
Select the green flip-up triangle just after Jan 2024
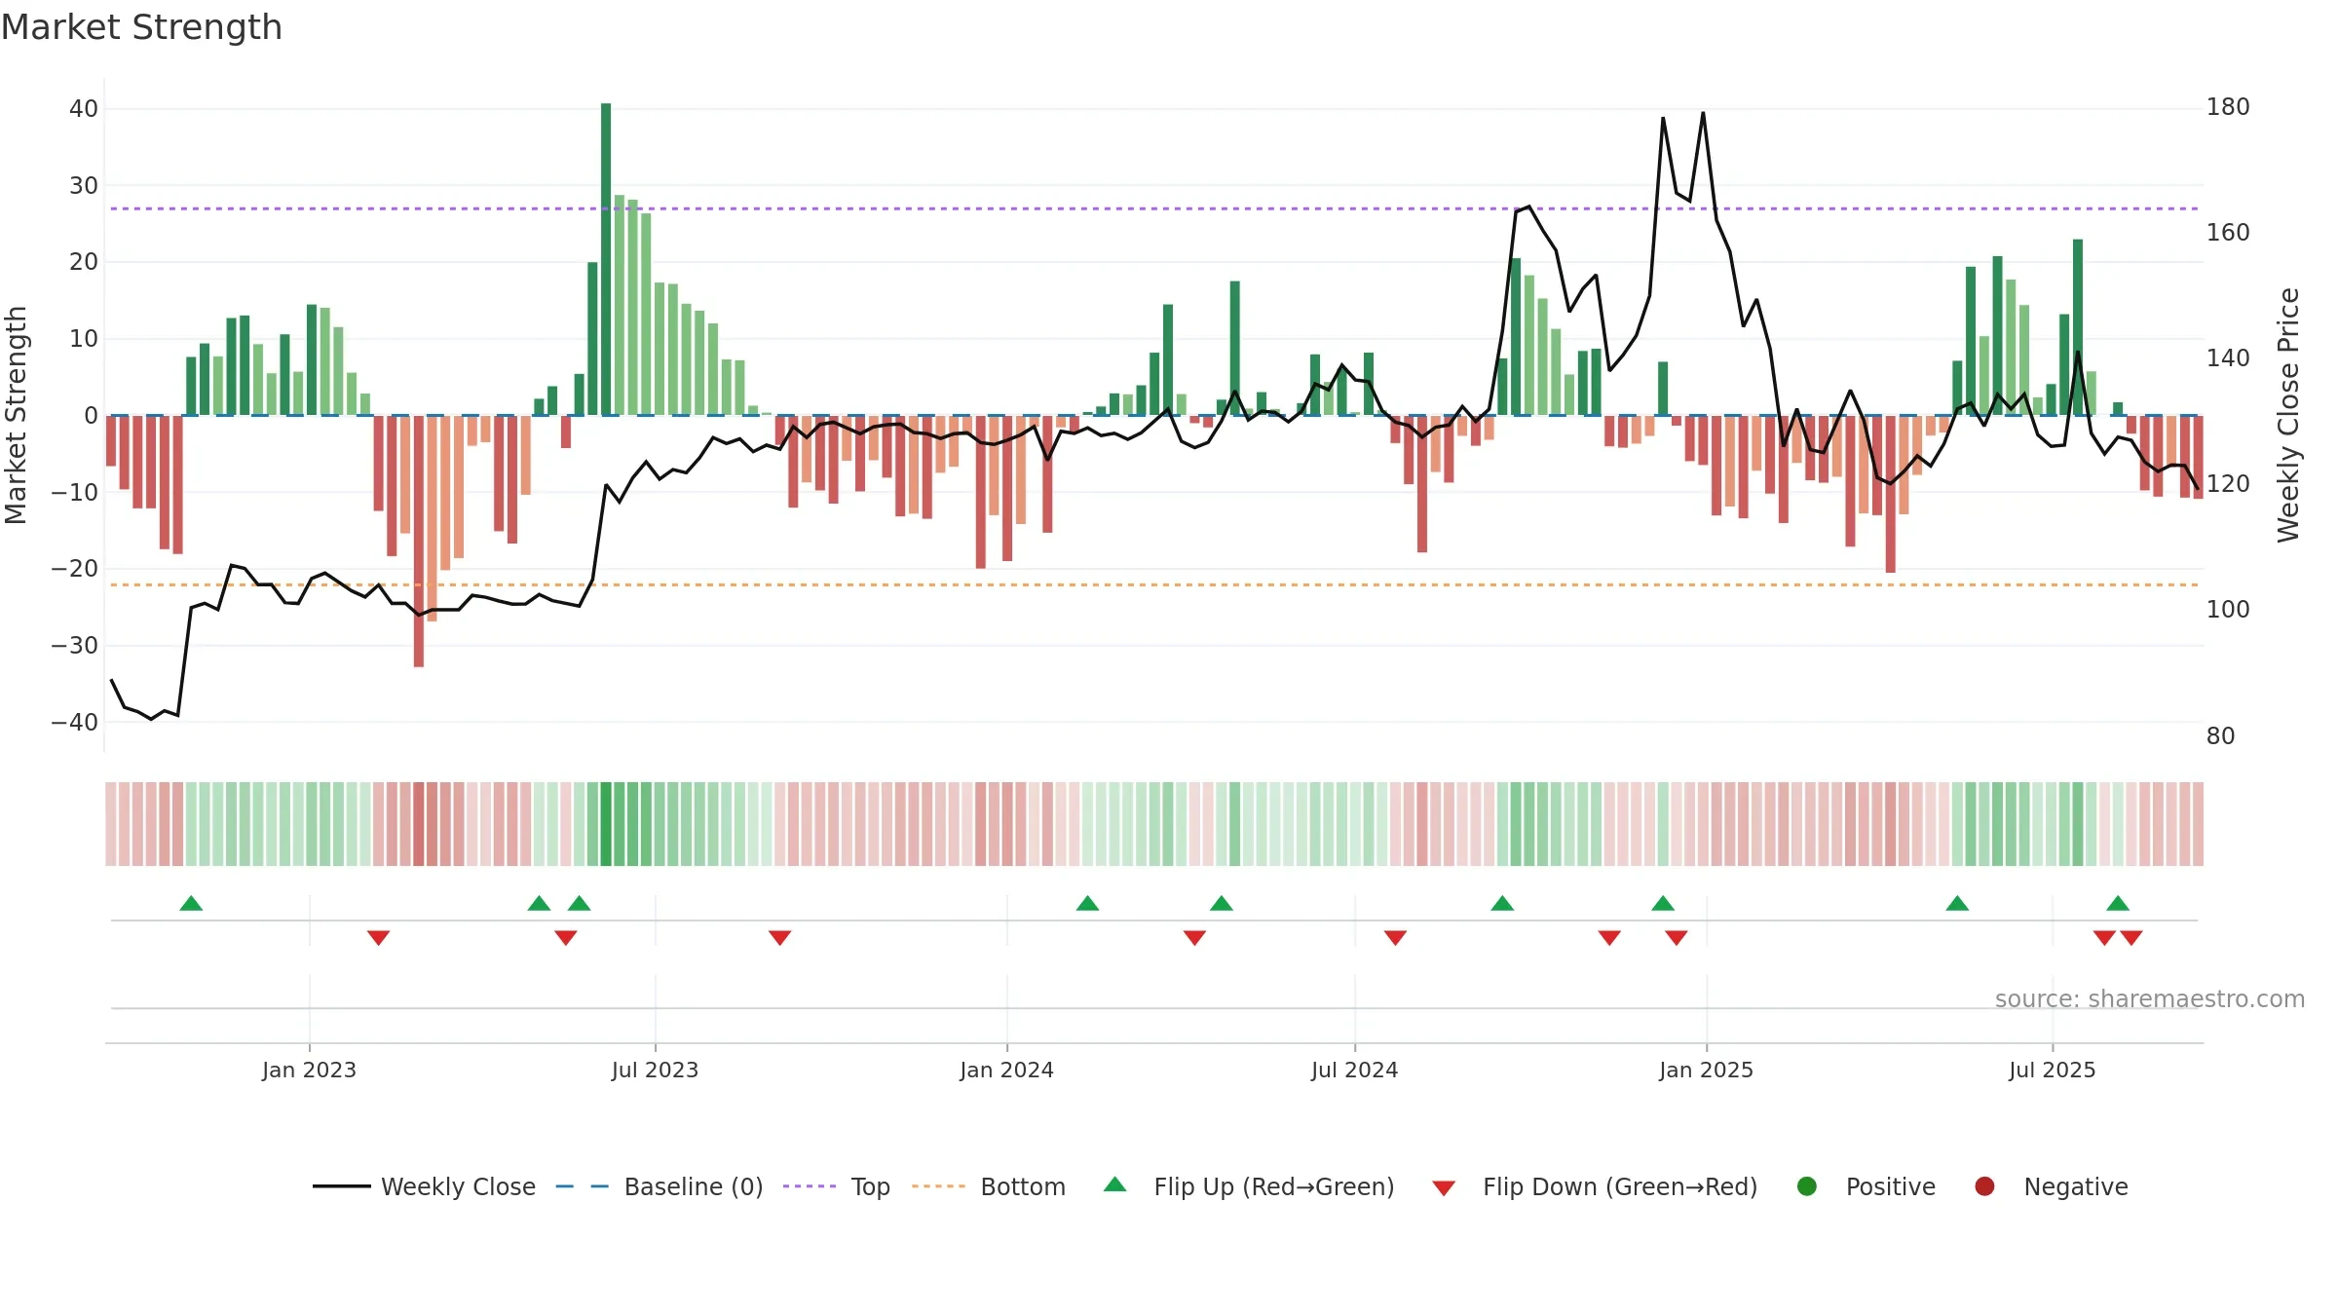point(1088,903)
